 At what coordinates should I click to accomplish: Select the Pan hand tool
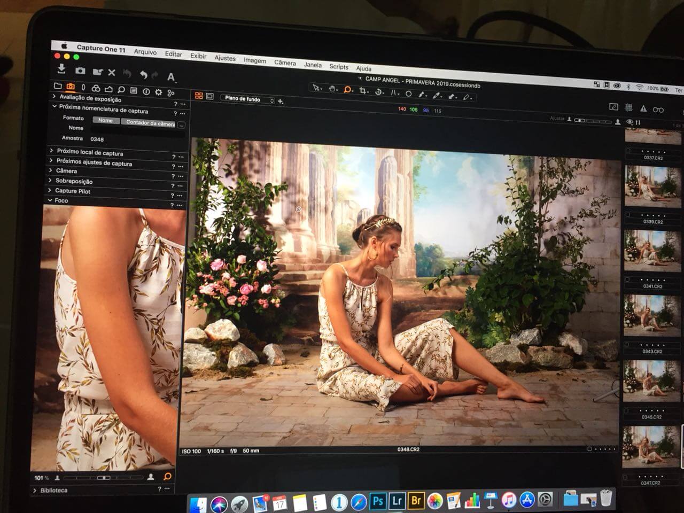332,89
